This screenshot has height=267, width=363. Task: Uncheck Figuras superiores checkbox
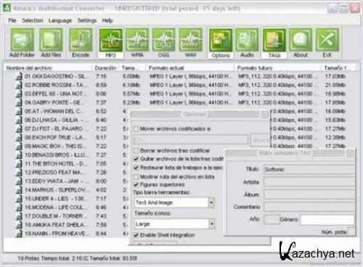[136, 185]
